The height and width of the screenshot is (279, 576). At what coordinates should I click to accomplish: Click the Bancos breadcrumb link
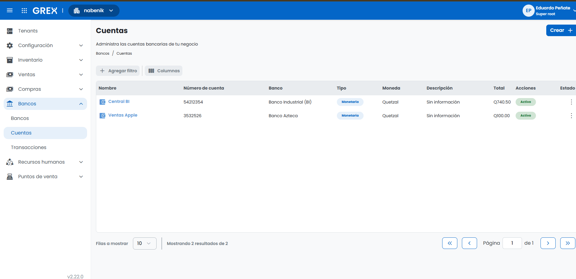click(x=103, y=53)
